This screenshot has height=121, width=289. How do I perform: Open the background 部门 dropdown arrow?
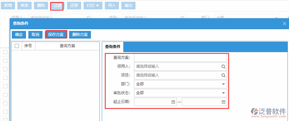pos(276,18)
